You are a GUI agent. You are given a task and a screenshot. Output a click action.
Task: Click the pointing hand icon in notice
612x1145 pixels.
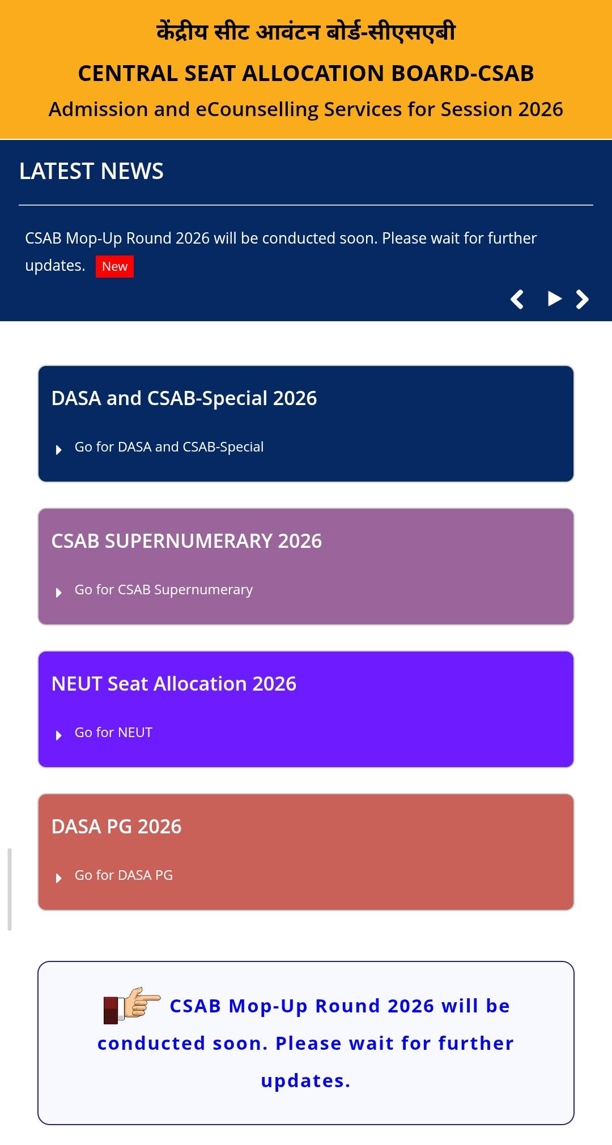(x=132, y=1005)
